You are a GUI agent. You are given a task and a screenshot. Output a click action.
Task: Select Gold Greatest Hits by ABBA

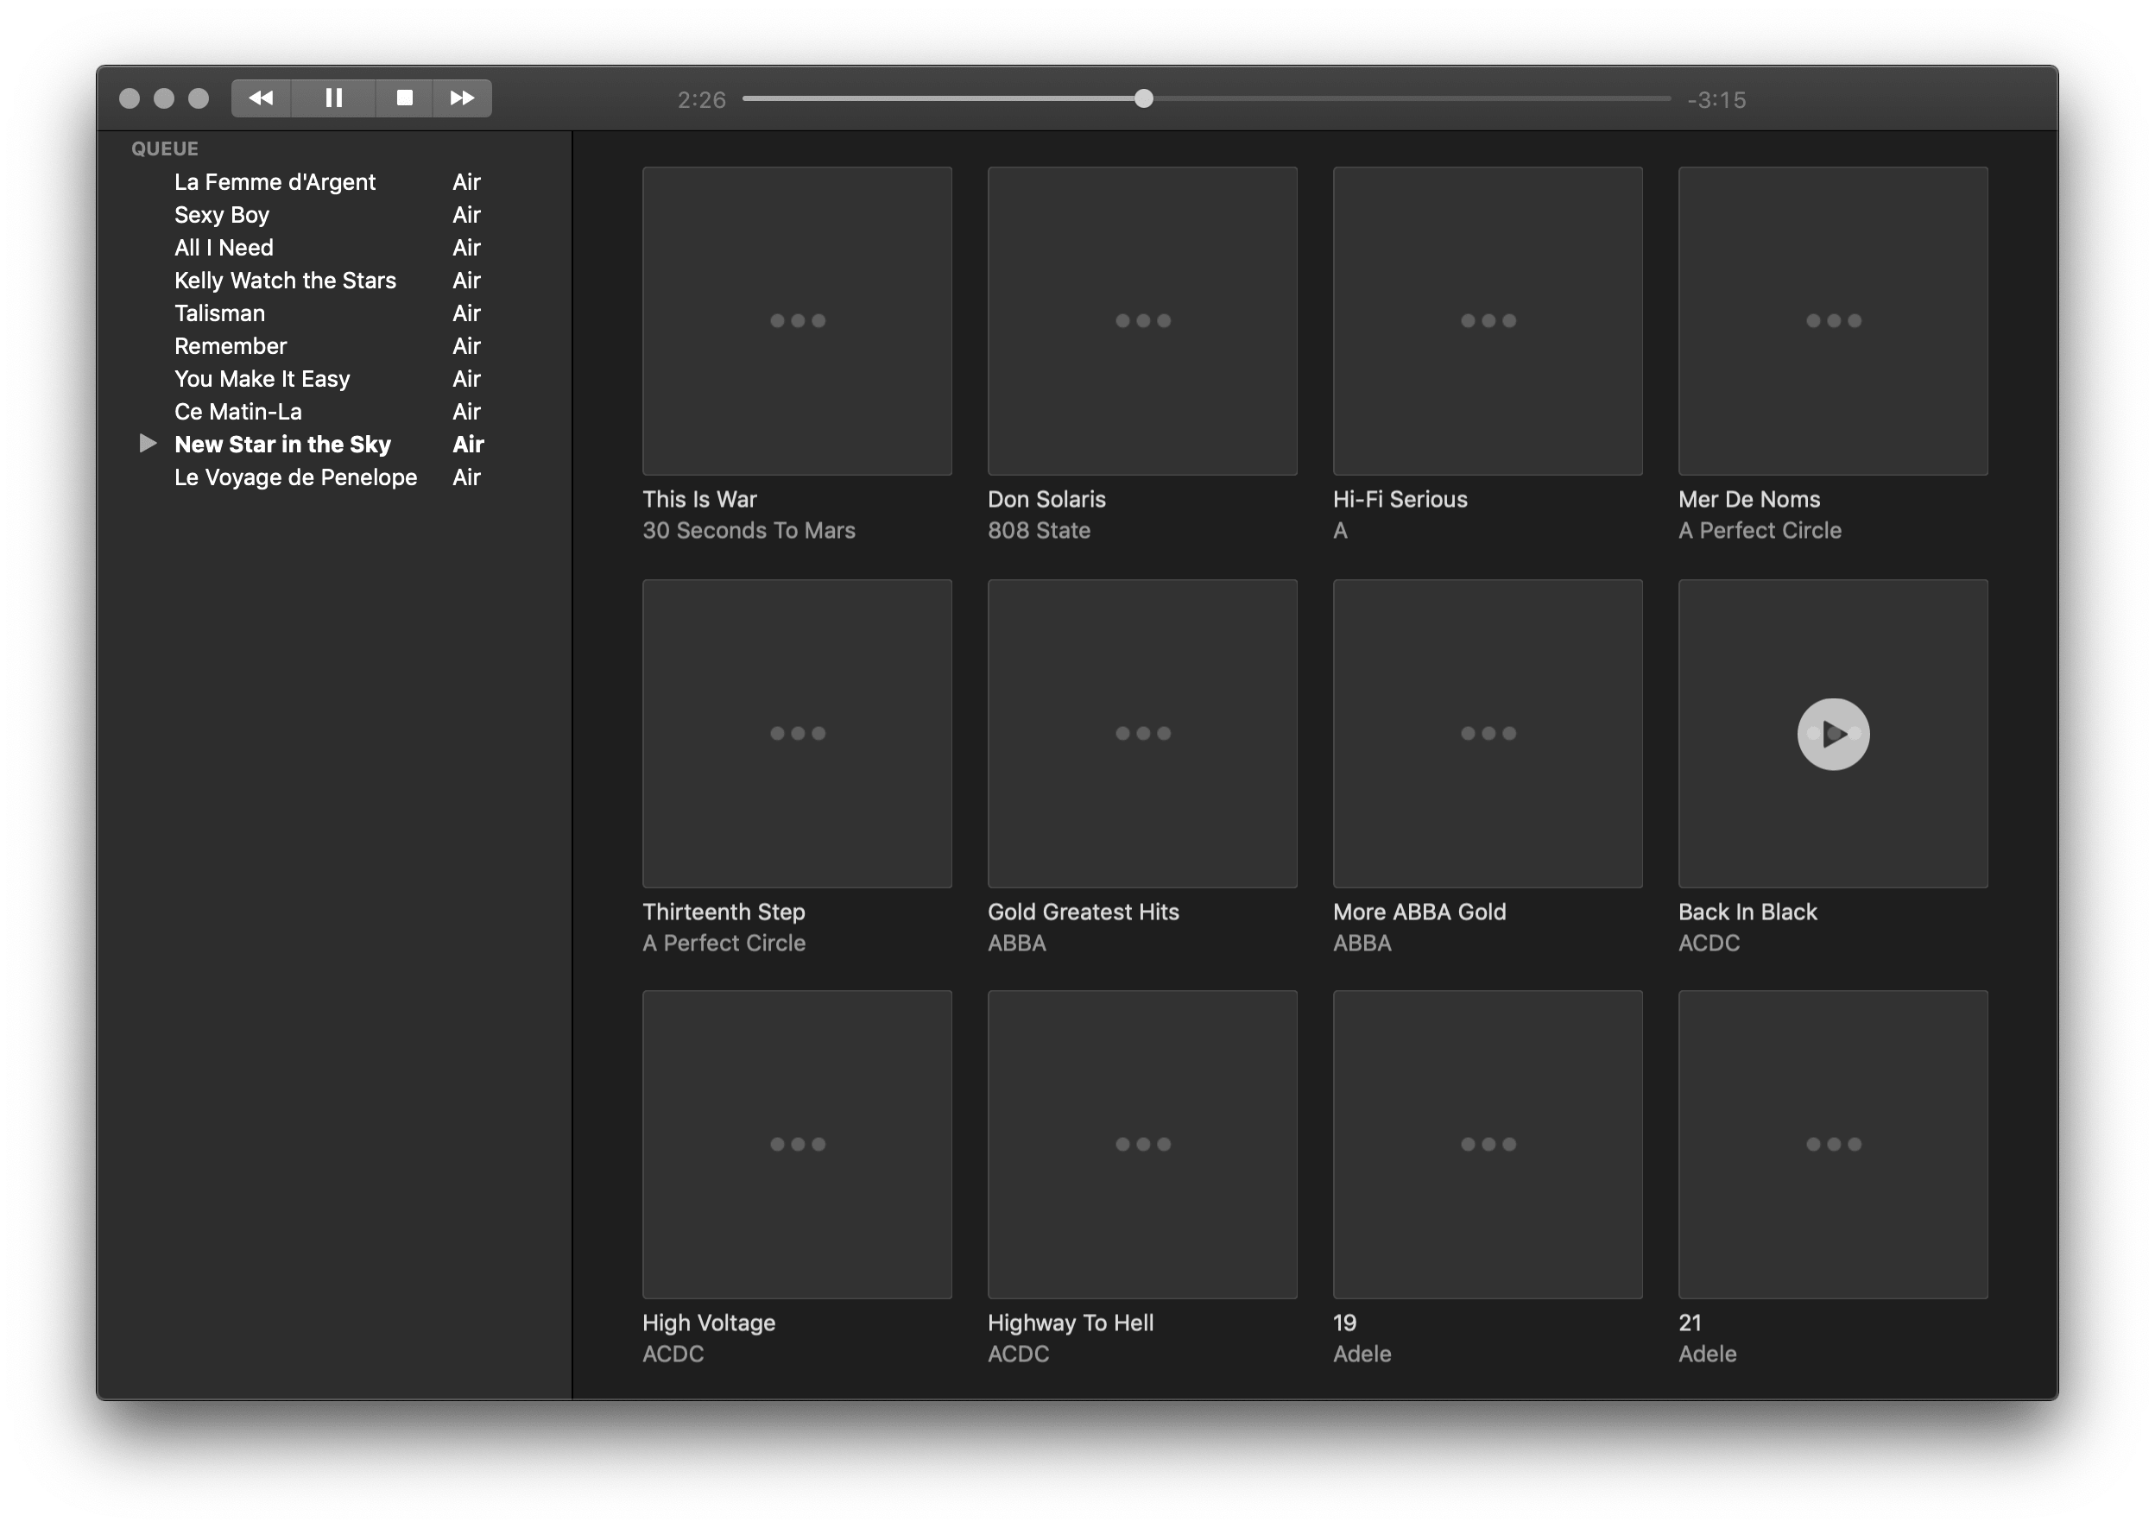pyautogui.click(x=1082, y=911)
